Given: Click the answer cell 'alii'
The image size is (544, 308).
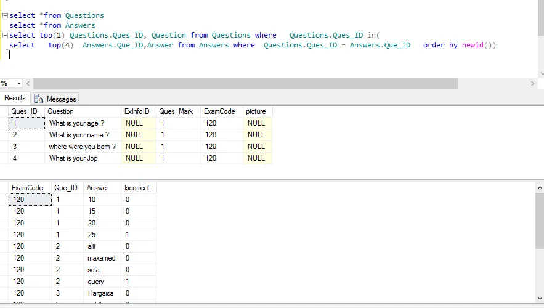Looking at the screenshot, I should pos(102,246).
